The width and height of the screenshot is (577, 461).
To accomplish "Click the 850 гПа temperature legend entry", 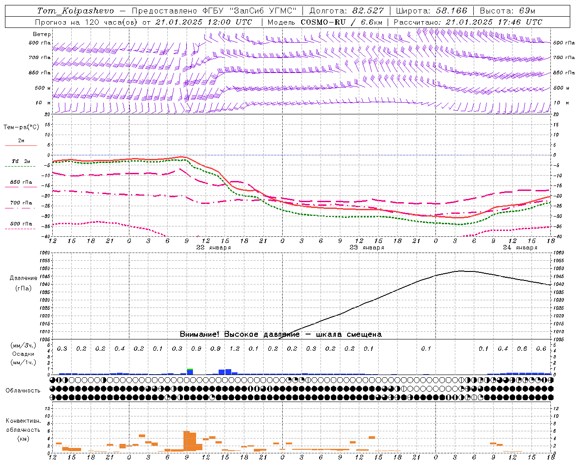I will coord(21,182).
